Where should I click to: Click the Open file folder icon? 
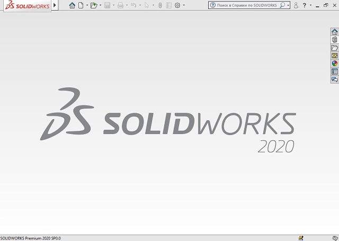(x=93, y=5)
